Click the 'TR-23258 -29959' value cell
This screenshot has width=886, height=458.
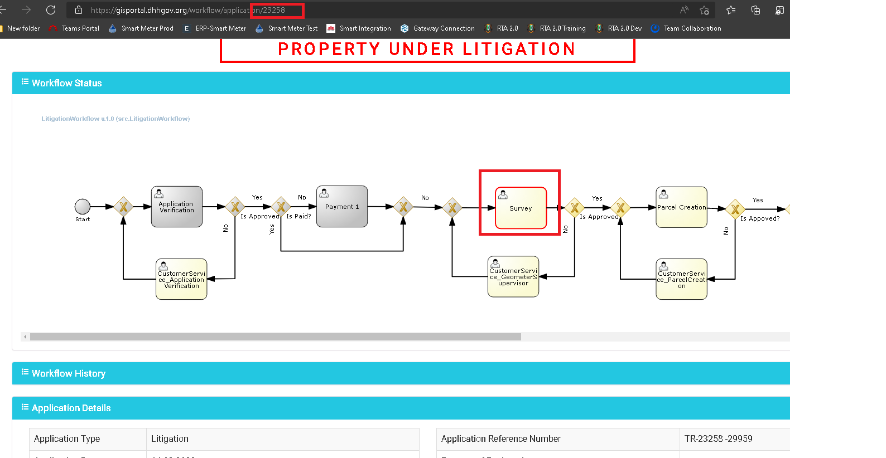point(735,439)
